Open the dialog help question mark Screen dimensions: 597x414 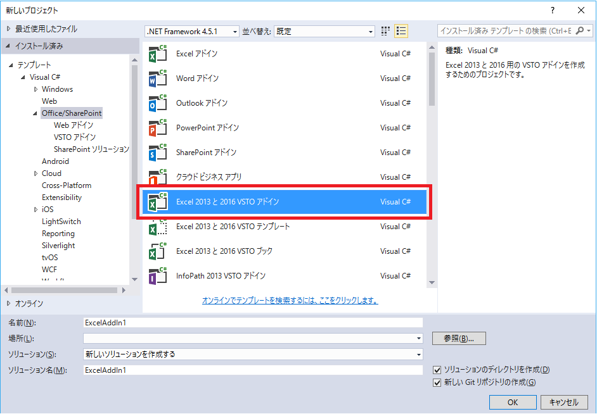click(x=553, y=10)
